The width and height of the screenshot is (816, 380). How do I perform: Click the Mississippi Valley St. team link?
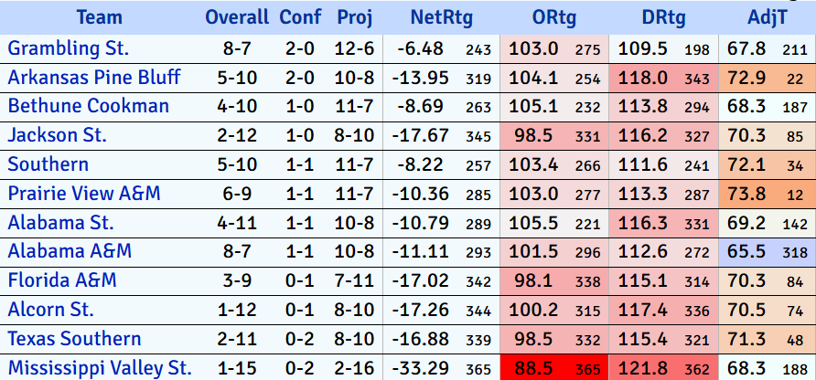(100, 368)
